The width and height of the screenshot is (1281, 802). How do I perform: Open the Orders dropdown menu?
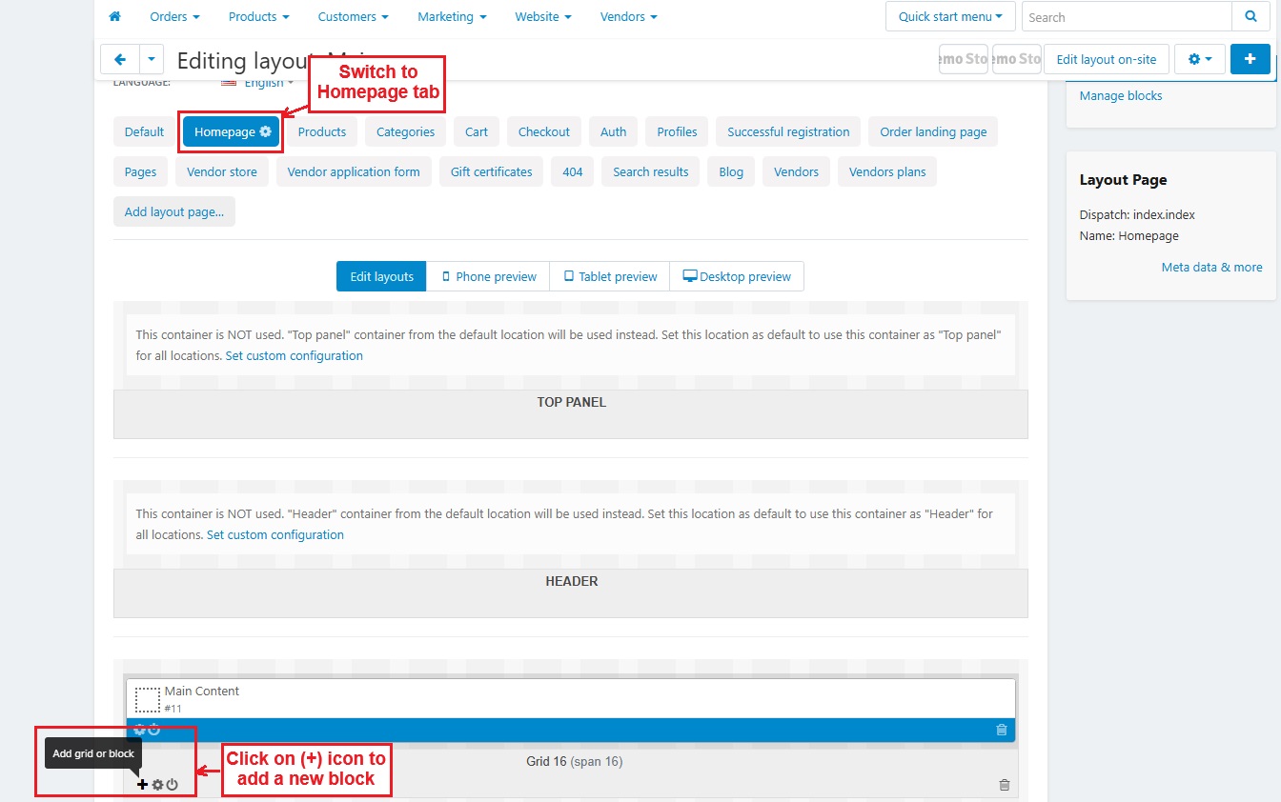pyautogui.click(x=174, y=17)
